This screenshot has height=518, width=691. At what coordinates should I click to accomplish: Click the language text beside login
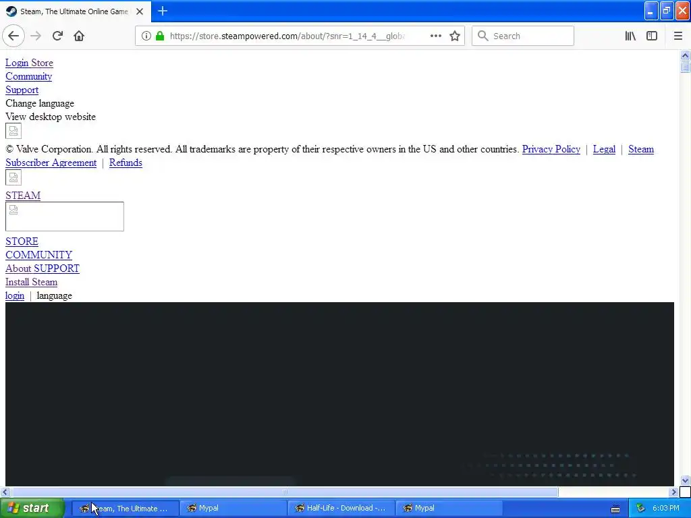[54, 295]
